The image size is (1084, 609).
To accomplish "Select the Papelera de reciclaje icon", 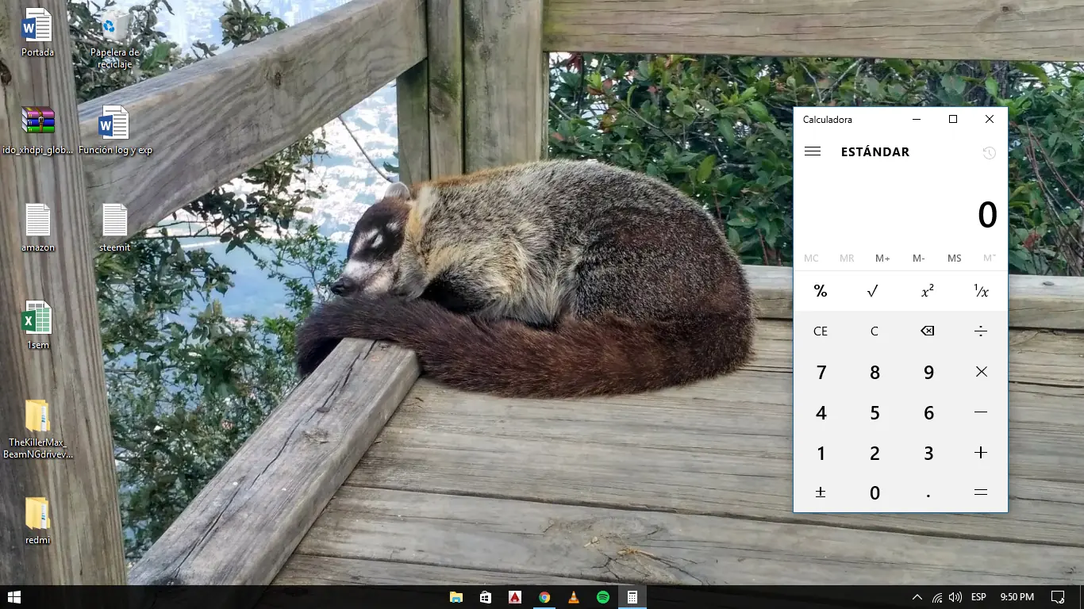I will coord(115,38).
